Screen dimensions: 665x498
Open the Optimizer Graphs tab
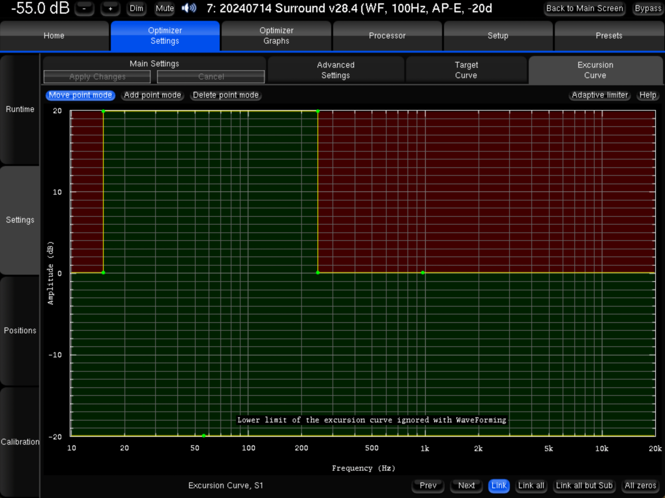276,36
